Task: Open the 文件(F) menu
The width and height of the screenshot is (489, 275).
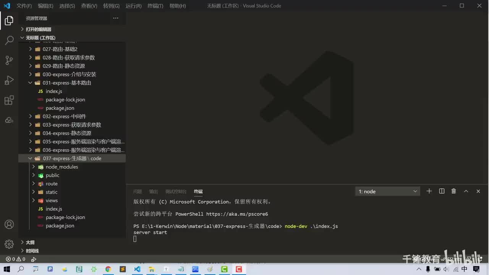Action: 24,6
